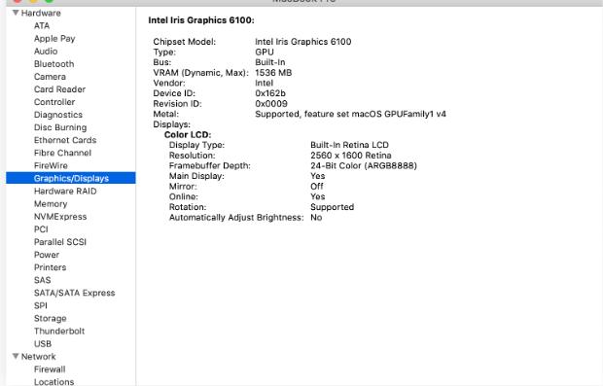
Task: View Power information
Action: tap(46, 255)
